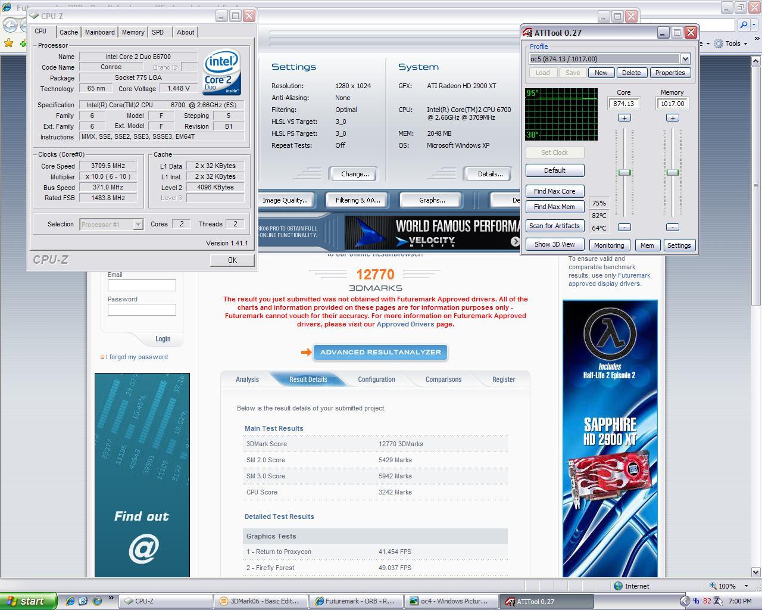762x610 pixels.
Task: Click the Password input field
Action: [x=142, y=310]
